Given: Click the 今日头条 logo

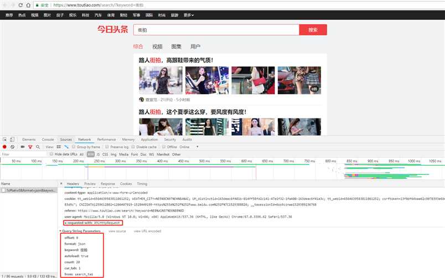Looking at the screenshot, I should [113, 29].
